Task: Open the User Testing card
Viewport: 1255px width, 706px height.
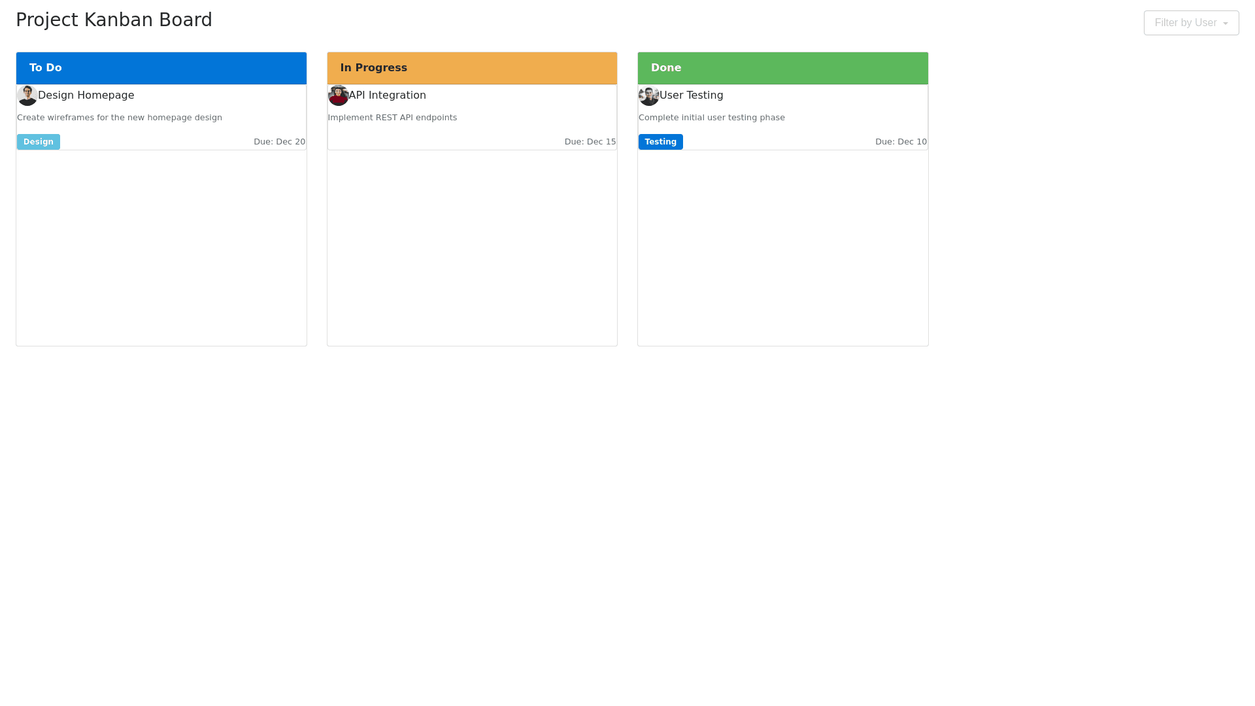Action: tap(691, 95)
